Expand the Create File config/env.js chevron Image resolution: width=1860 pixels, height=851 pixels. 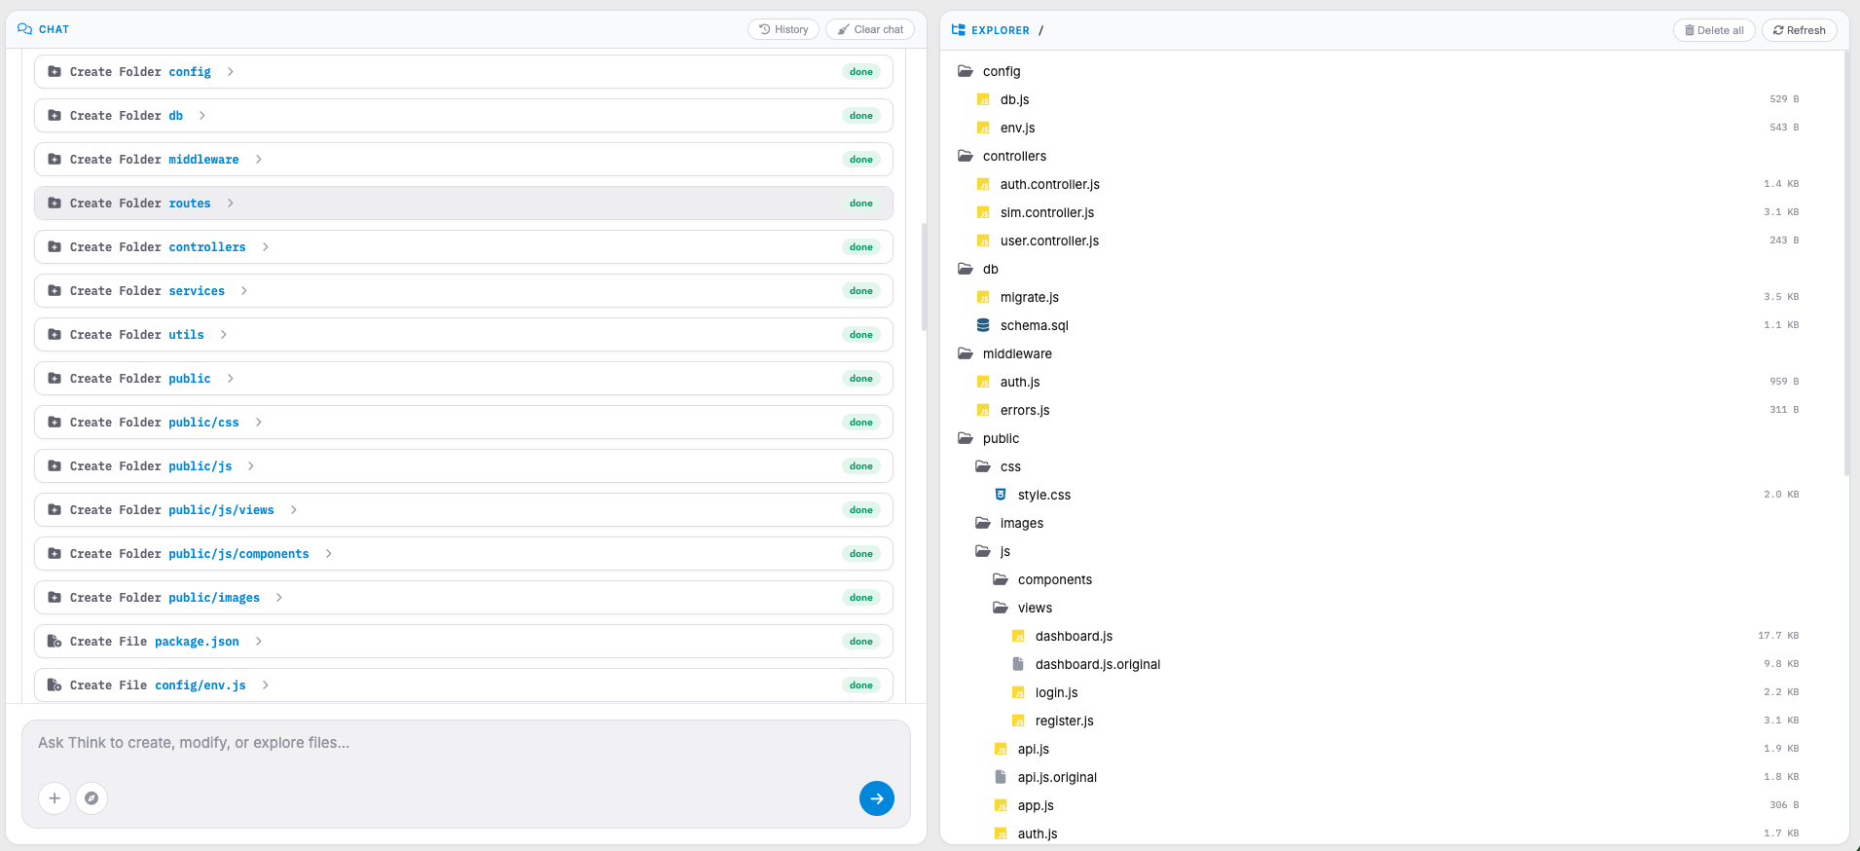265,685
